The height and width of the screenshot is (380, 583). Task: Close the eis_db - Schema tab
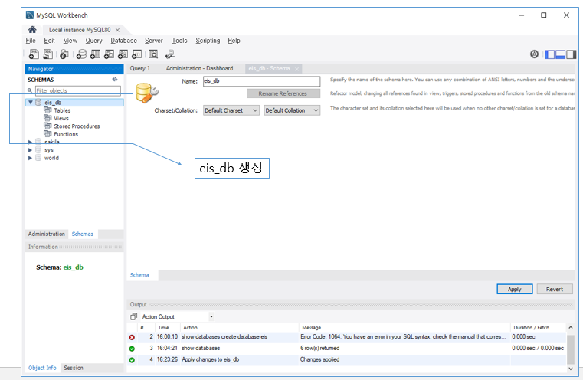[x=296, y=69]
